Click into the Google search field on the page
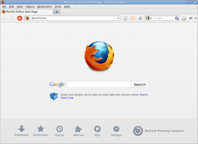Viewport: 198px width, 144px height. pyautogui.click(x=99, y=85)
